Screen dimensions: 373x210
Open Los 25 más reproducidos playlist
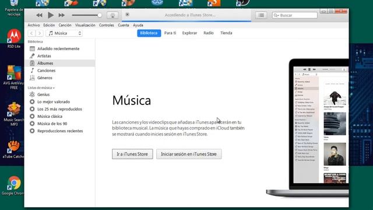60,109
